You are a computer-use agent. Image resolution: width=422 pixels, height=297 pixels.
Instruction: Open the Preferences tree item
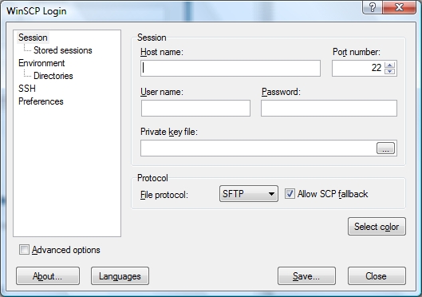(x=41, y=101)
